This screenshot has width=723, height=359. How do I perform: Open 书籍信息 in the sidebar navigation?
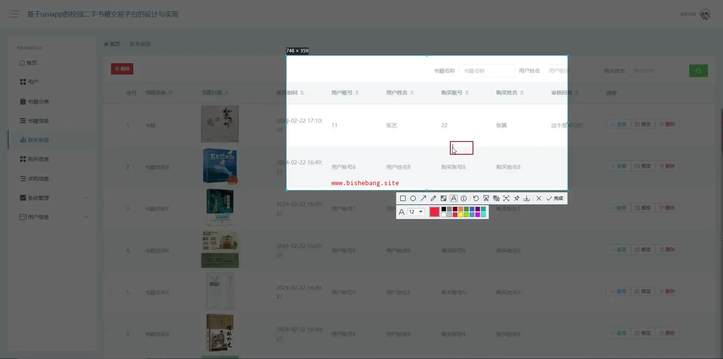pyautogui.click(x=38, y=121)
